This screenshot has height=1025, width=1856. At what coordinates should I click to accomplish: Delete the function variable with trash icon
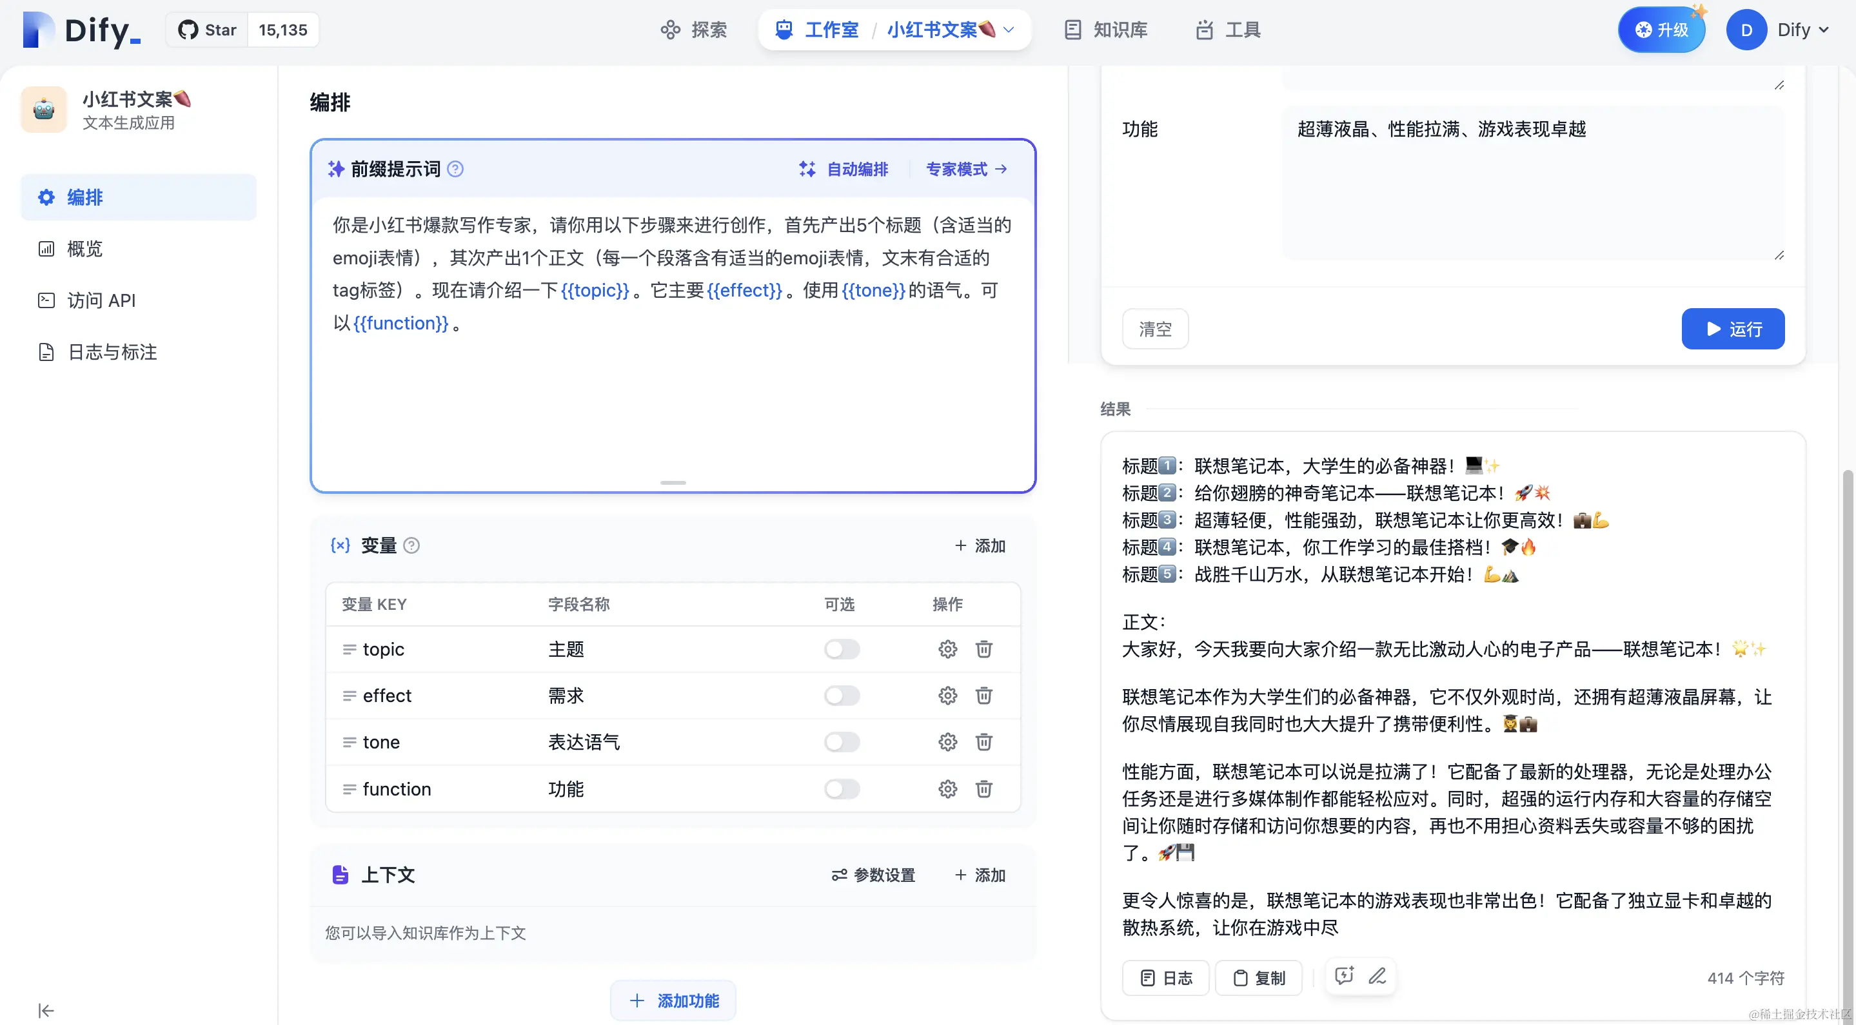click(x=983, y=789)
